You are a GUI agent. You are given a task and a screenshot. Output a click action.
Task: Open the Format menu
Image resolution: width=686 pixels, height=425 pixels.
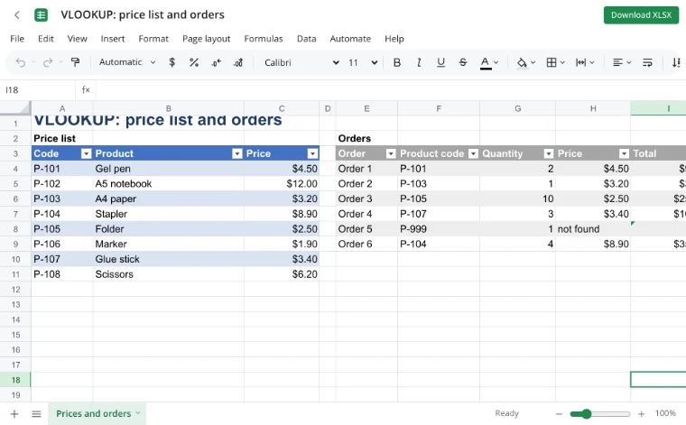click(x=153, y=39)
